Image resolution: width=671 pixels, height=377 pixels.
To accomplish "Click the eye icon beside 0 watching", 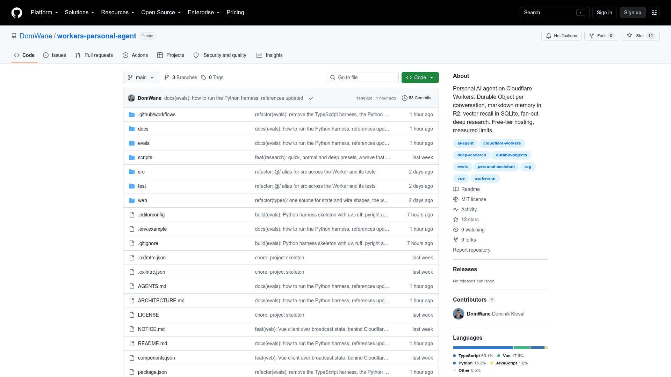I will tap(456, 230).
